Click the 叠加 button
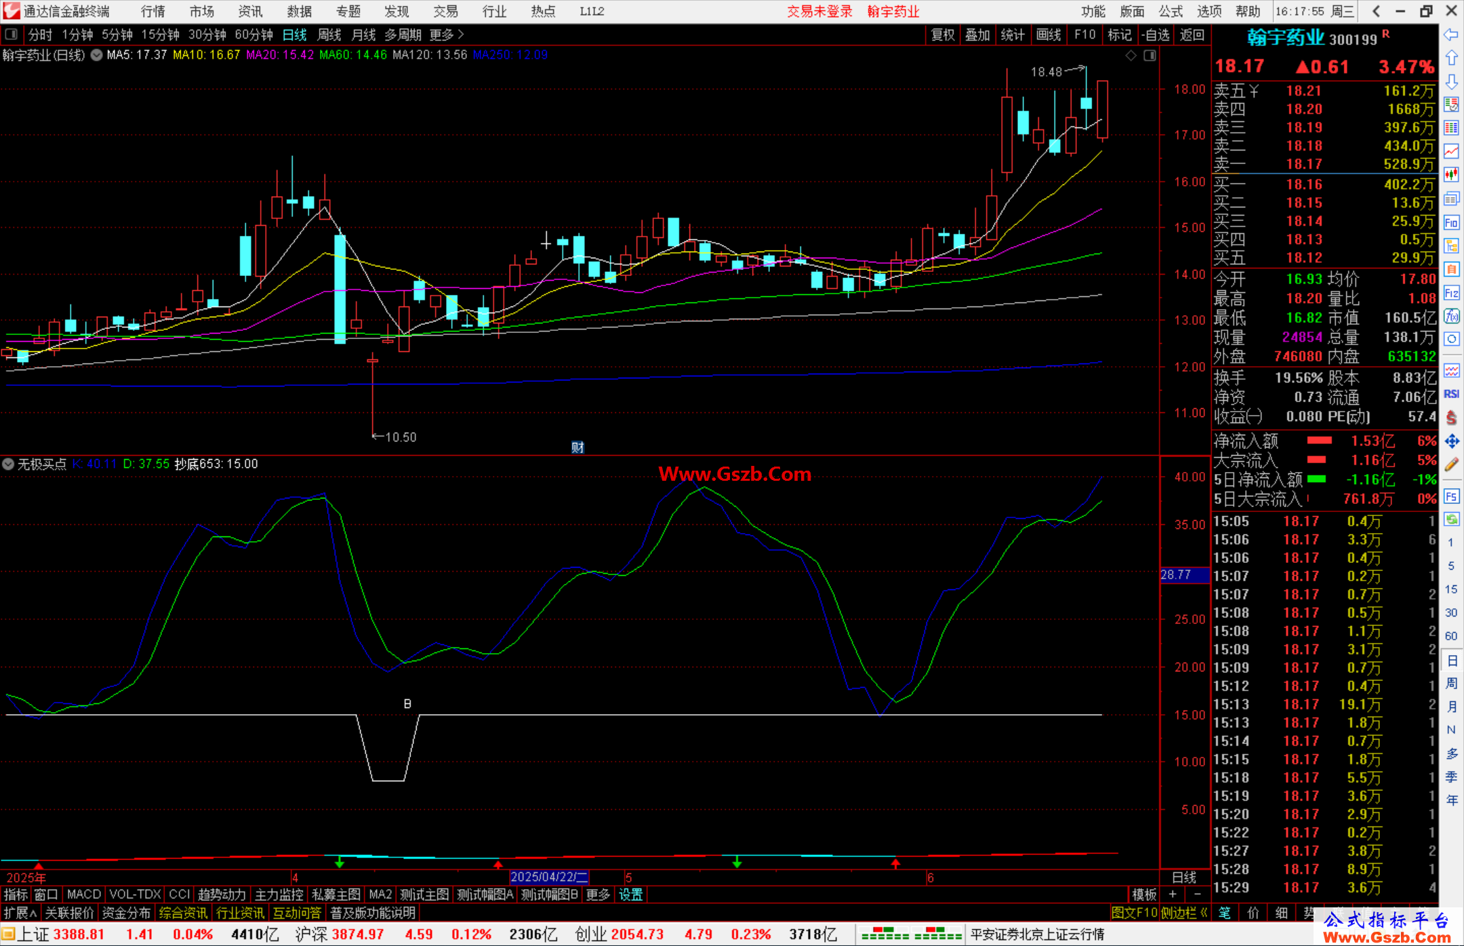This screenshot has height=946, width=1464. click(x=977, y=35)
